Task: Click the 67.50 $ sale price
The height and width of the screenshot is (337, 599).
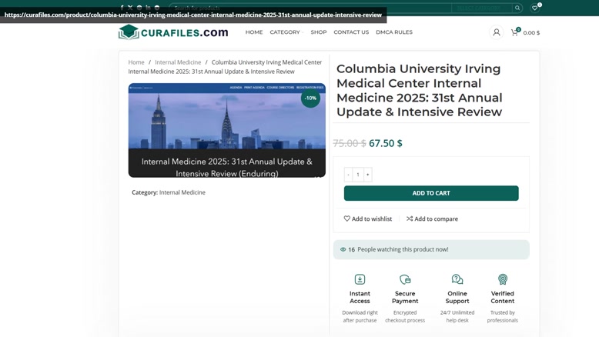Action: pyautogui.click(x=386, y=143)
